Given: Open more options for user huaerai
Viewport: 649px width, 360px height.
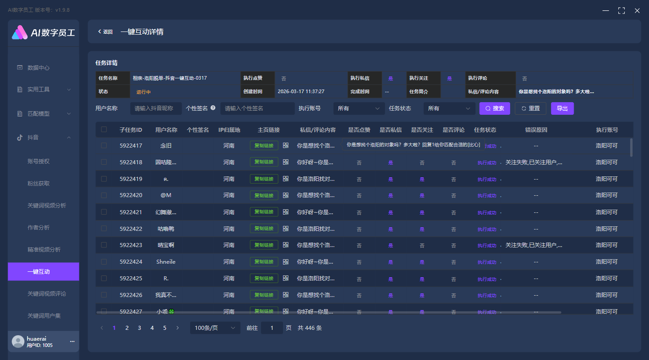Looking at the screenshot, I should click(x=72, y=342).
